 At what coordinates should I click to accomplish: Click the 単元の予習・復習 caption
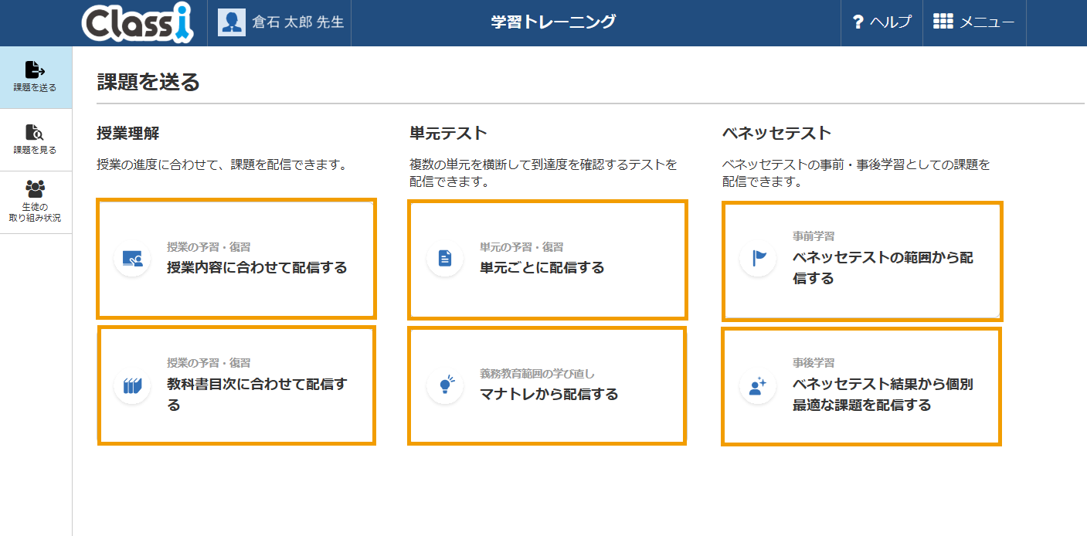[x=521, y=247]
